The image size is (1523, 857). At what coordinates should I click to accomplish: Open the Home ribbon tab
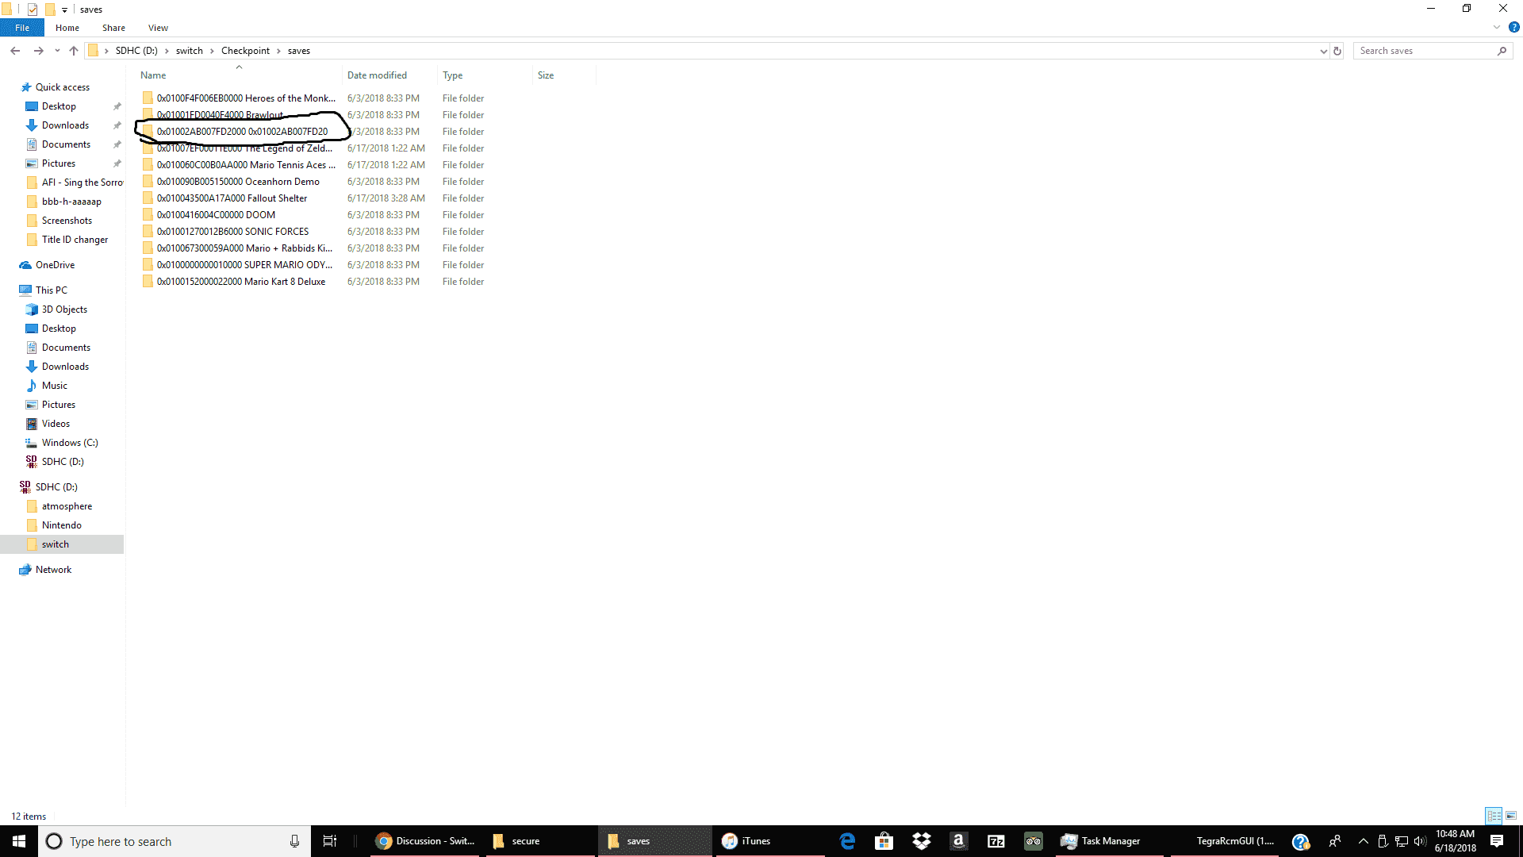[67, 28]
